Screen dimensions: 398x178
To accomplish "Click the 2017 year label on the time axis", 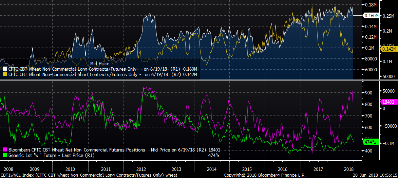I will [318, 169].
